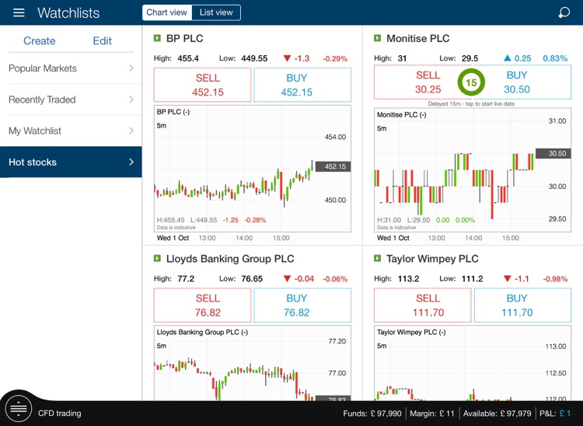Viewport: 583px width, 426px height.
Task: Buy Taylor Wimpey at 111.70
Action: pos(522,306)
